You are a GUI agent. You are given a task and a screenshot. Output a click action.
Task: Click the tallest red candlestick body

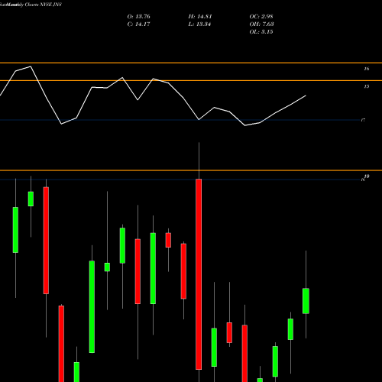199,274
